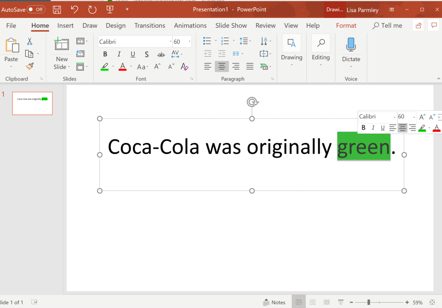442x308 pixels.
Task: Reset the slide layout
Action: [80, 54]
